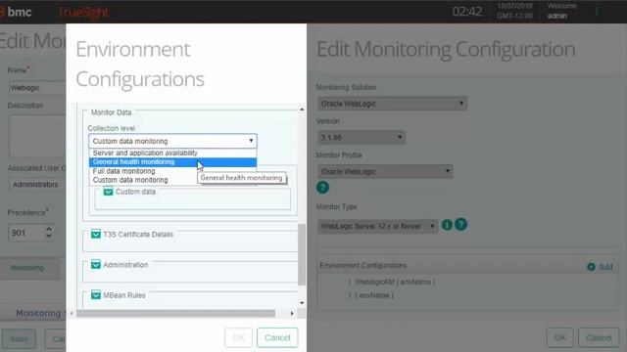The image size is (627, 352).
Task: Switch to the Monitoring tab
Action: point(27,268)
